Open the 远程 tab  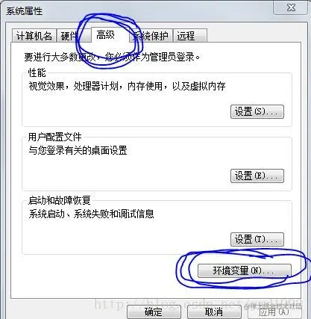pyautogui.click(x=190, y=36)
